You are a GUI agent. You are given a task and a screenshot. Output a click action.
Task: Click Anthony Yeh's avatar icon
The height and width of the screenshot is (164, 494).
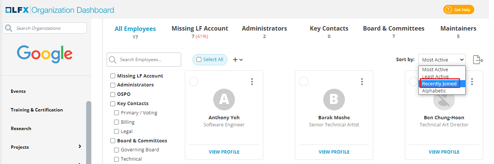click(x=224, y=99)
